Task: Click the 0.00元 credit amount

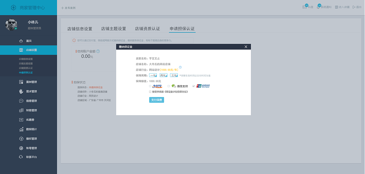Action: [87, 56]
